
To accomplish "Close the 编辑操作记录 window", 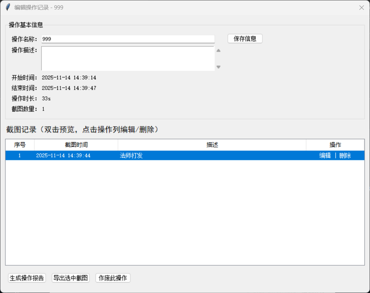I will pyautogui.click(x=362, y=8).
